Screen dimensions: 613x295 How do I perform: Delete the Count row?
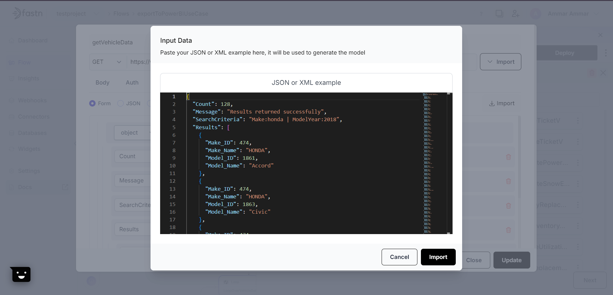pos(508,157)
